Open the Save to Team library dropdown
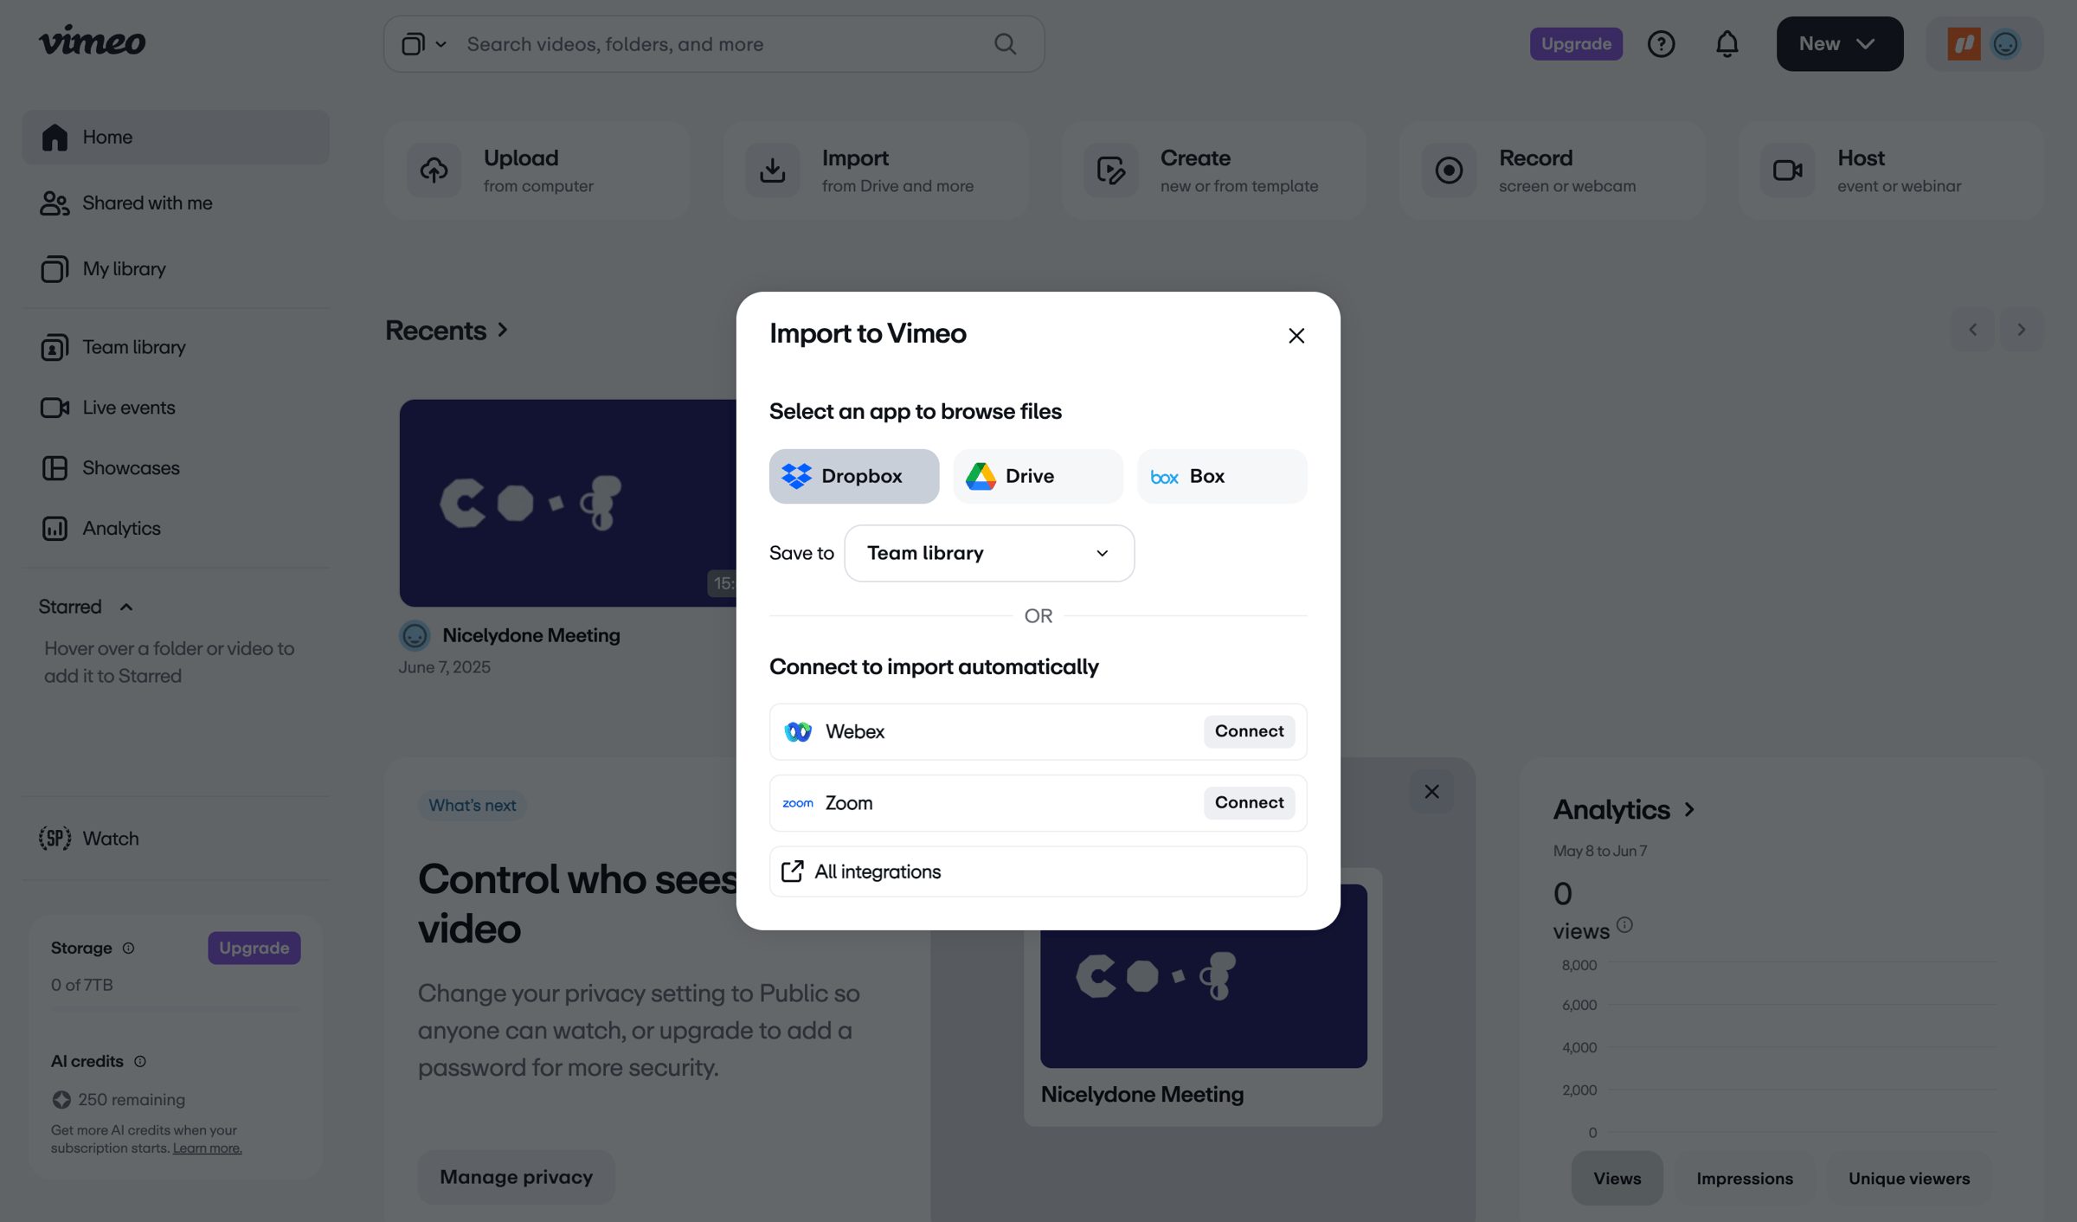 click(989, 553)
